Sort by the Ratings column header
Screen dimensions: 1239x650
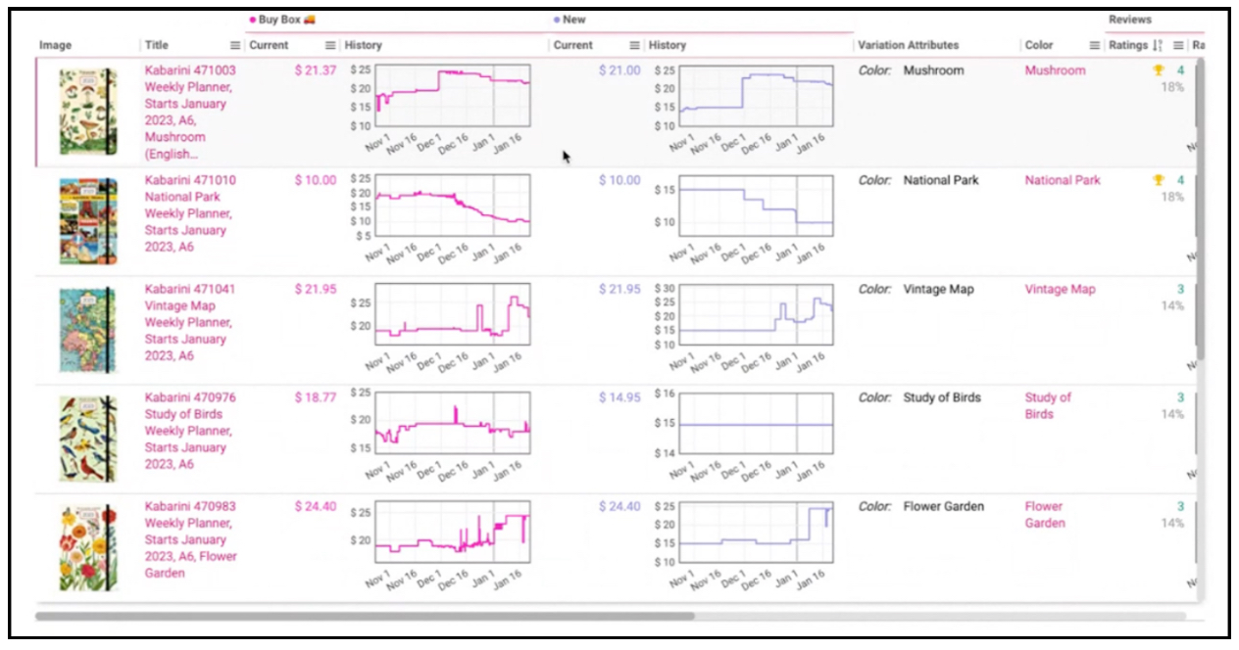[1128, 45]
